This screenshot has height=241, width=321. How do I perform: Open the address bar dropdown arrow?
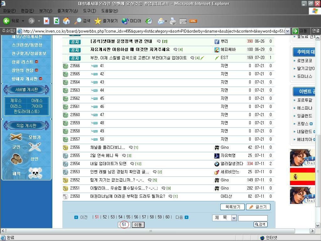(288, 31)
